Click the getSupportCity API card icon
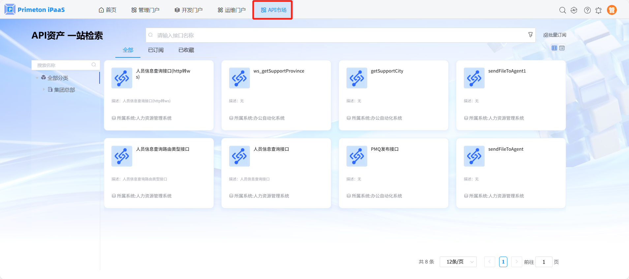 click(357, 78)
